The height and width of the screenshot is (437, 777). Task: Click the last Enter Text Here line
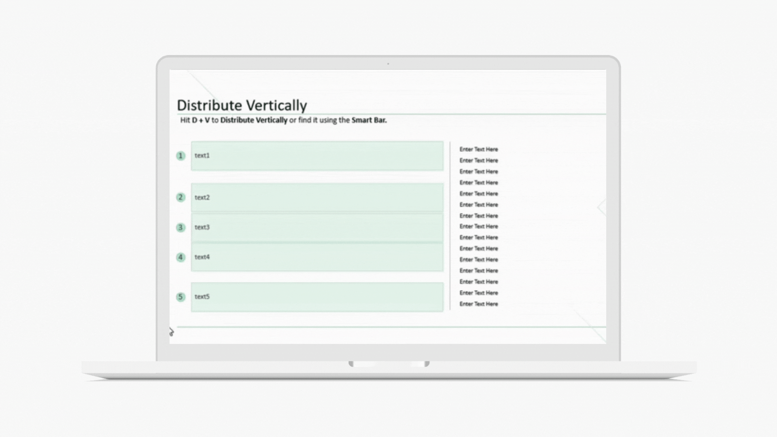coord(478,304)
